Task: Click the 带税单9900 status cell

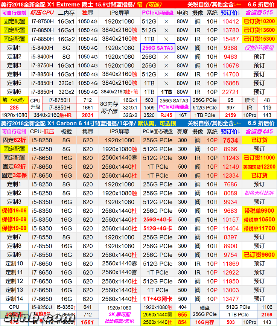Action: point(259,211)
